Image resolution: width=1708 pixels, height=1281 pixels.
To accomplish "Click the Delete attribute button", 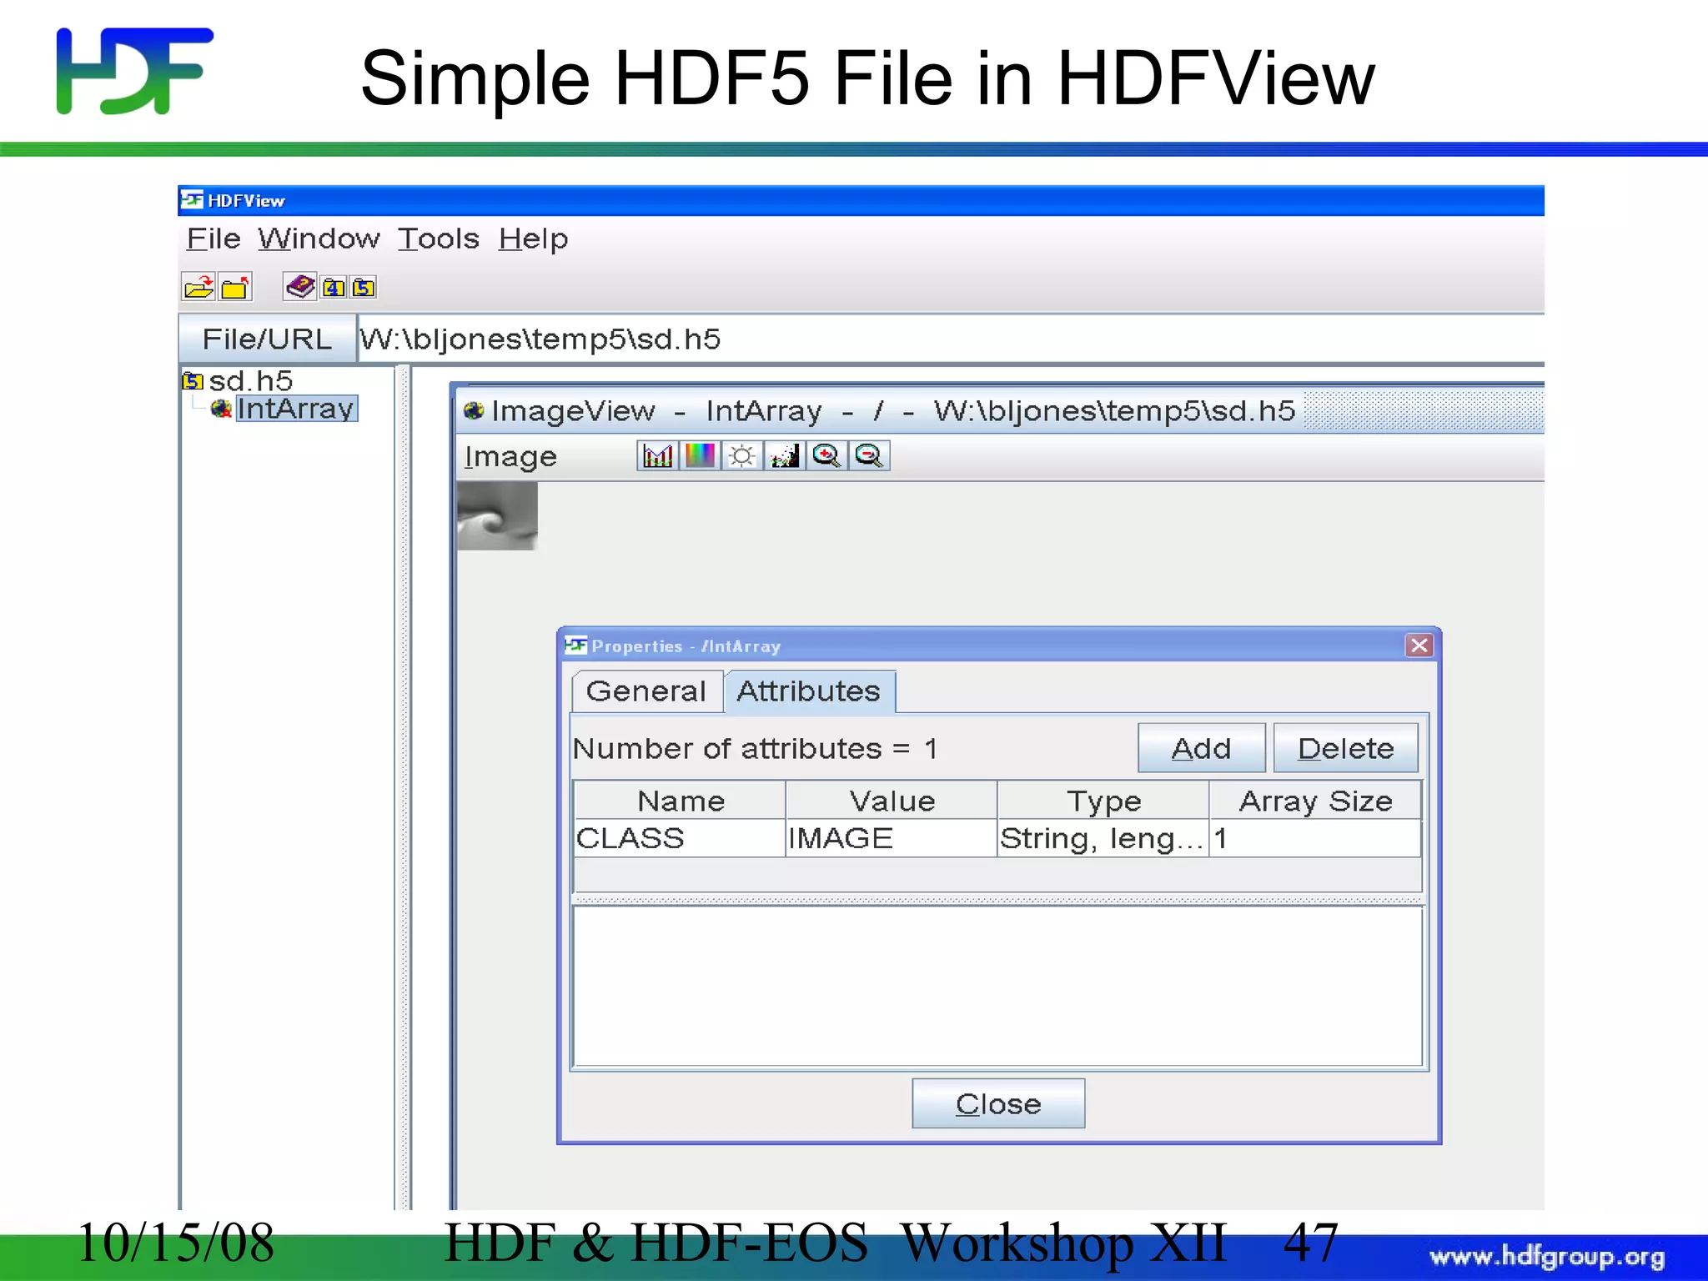I will [1346, 748].
